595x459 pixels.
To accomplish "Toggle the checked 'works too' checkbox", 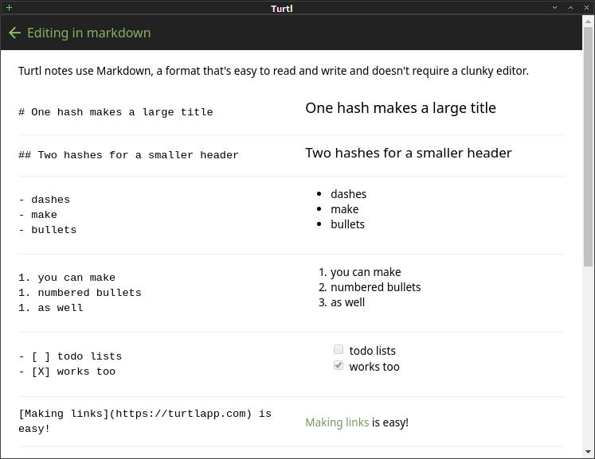I will click(x=339, y=365).
